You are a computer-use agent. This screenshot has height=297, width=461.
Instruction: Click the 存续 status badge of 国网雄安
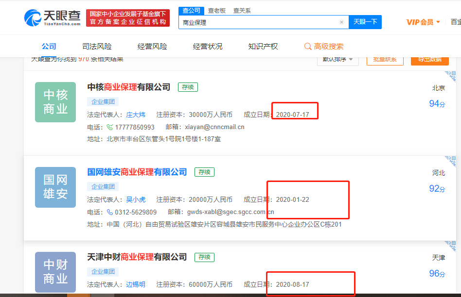[x=204, y=172]
